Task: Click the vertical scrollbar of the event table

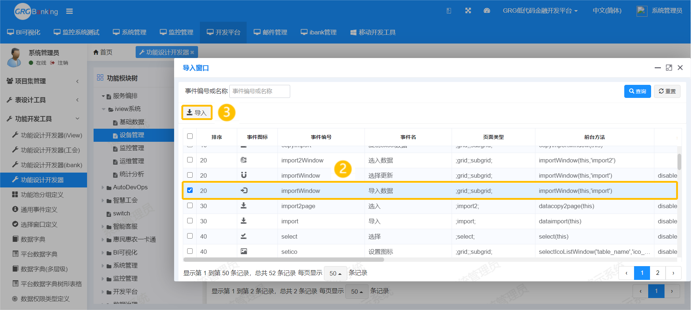Action: pos(679,162)
